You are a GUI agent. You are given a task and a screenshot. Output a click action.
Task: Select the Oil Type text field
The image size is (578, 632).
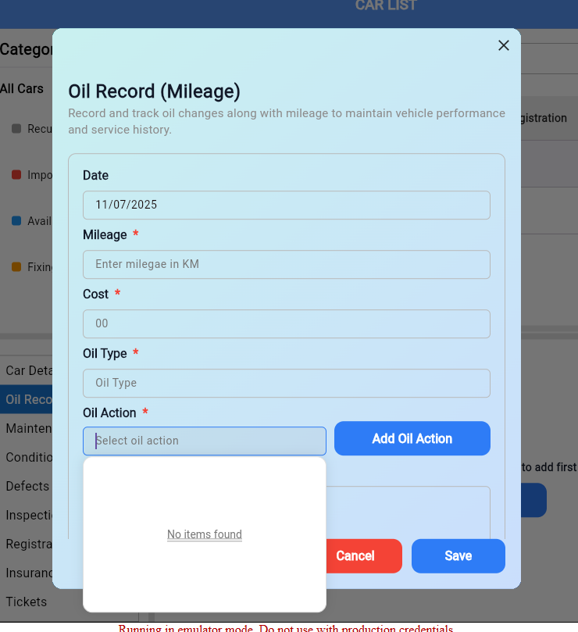(x=286, y=384)
